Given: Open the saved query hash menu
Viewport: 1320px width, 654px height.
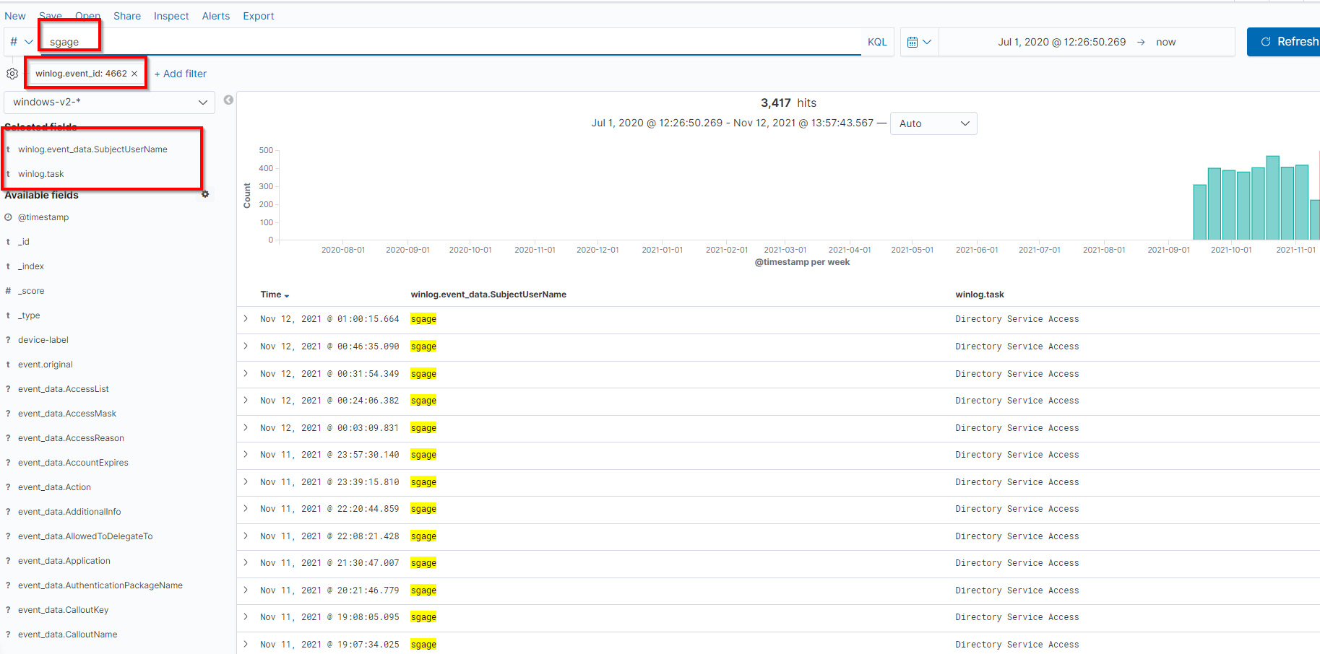Looking at the screenshot, I should (x=21, y=42).
